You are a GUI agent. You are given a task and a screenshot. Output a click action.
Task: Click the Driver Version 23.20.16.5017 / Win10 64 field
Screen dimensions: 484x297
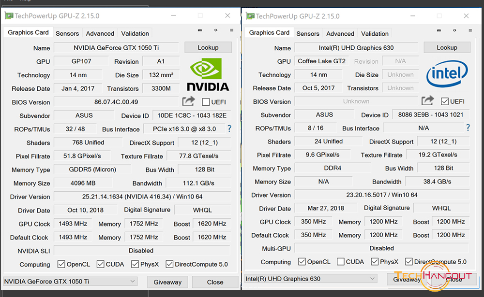coord(382,195)
